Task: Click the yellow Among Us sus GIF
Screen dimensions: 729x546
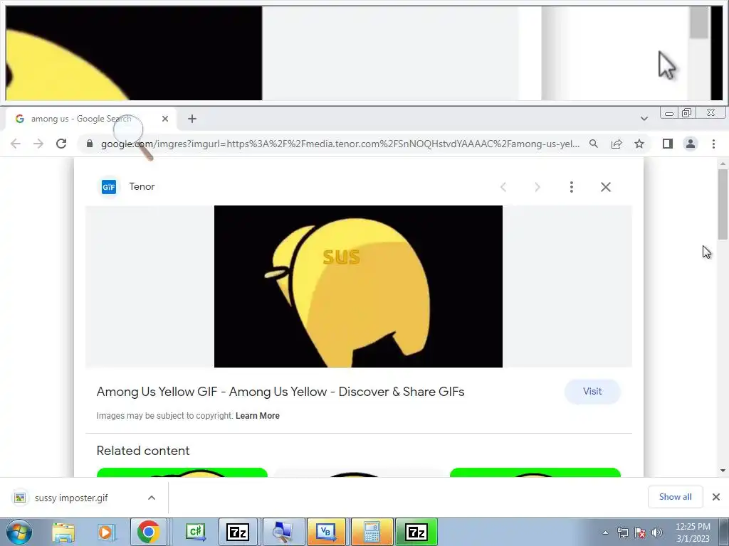Action: [358, 287]
